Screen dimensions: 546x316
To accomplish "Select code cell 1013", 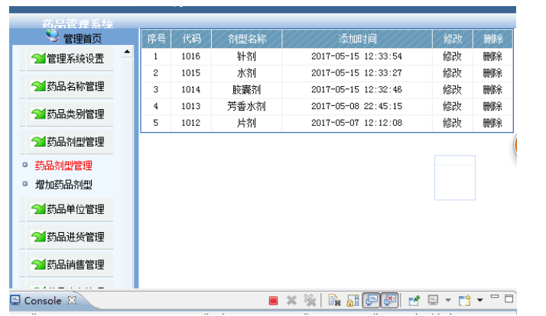I will (x=191, y=106).
